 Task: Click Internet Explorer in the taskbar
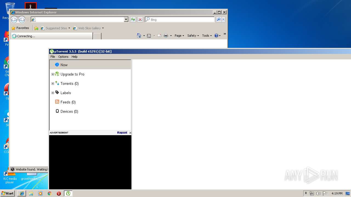tap(22, 193)
